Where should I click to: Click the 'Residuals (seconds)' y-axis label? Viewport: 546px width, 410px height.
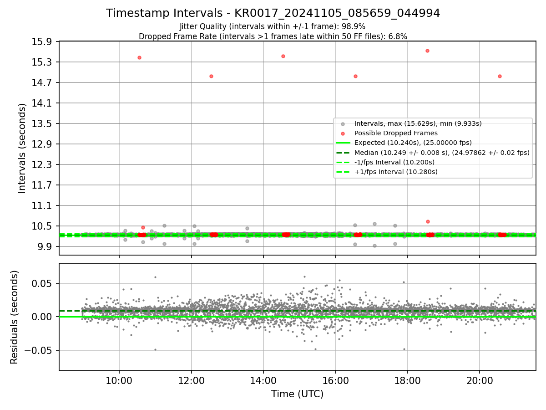pos(15,317)
